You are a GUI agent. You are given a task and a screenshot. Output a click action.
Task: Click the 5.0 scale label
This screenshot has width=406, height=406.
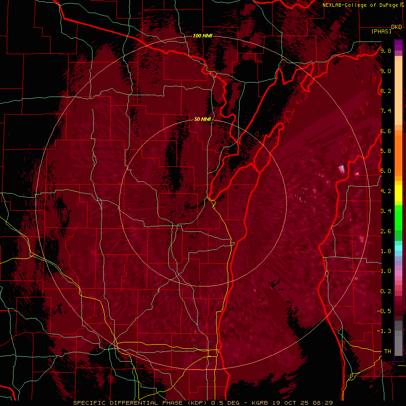coord(386,171)
